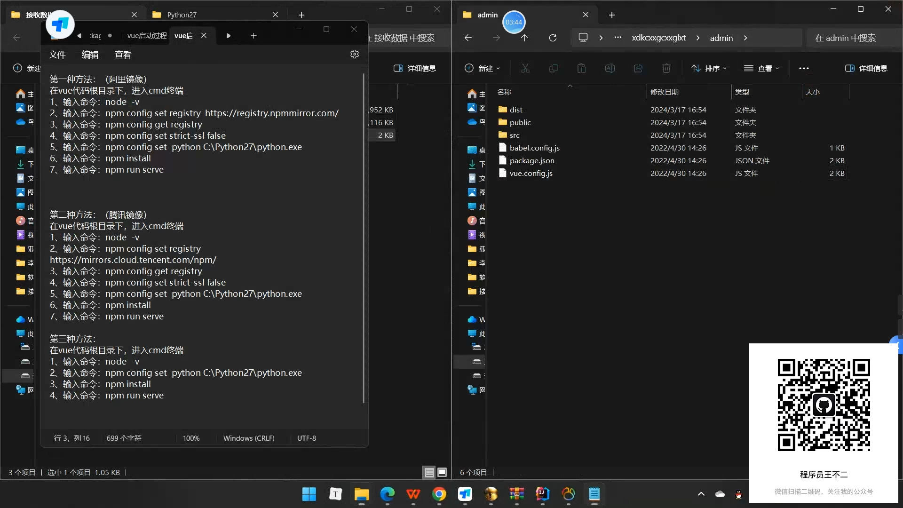The height and width of the screenshot is (508, 903).
Task: Sort by 修改日期 column header
Action: [664, 92]
